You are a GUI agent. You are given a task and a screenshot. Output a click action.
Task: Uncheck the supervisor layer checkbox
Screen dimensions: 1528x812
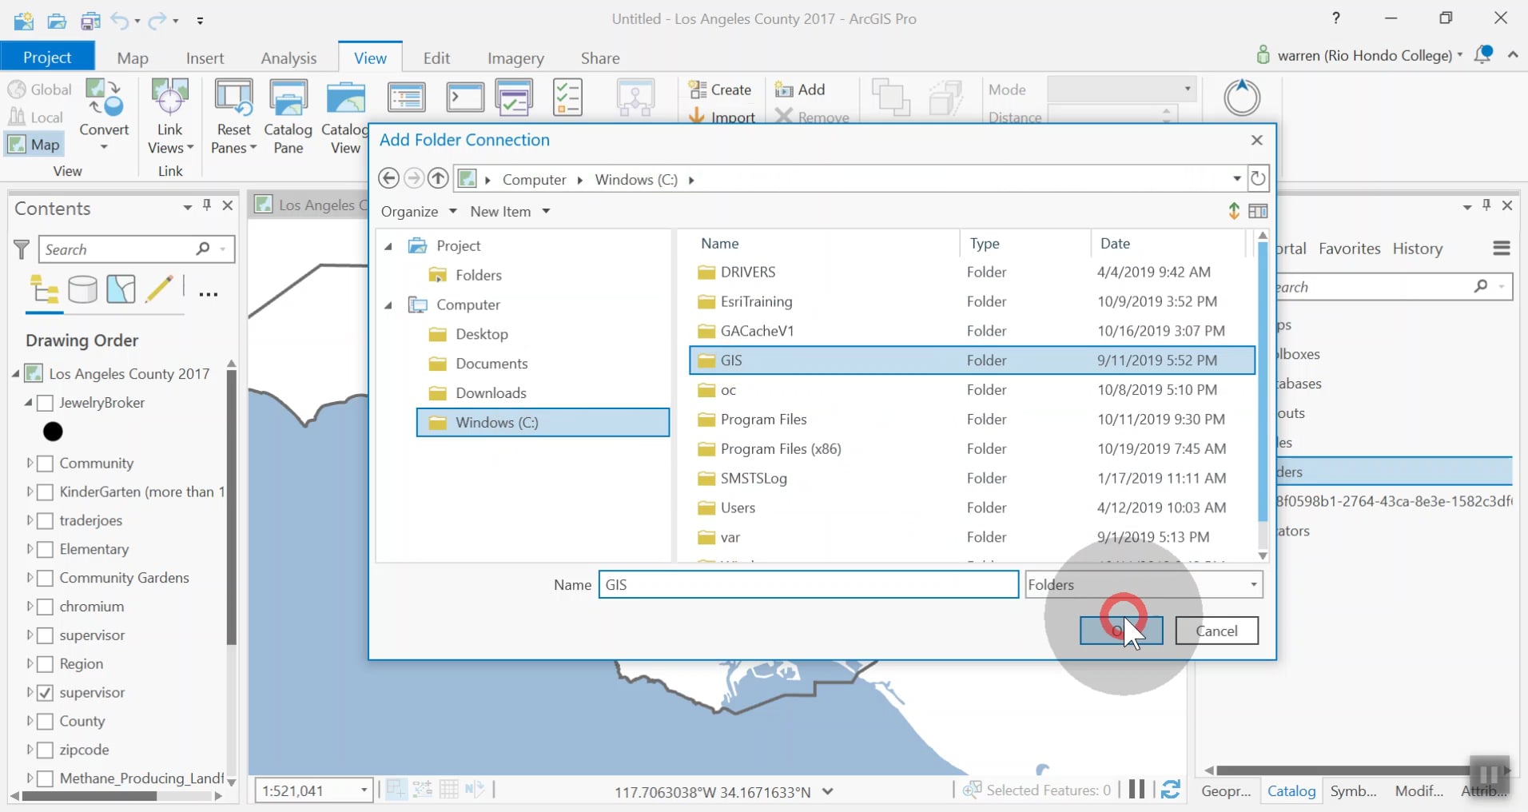(x=46, y=692)
